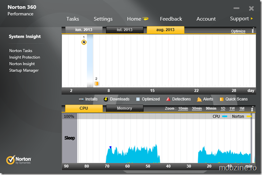The width and height of the screenshot is (262, 175).
Task: Click the Downloads legend label
Action: tap(120, 99)
